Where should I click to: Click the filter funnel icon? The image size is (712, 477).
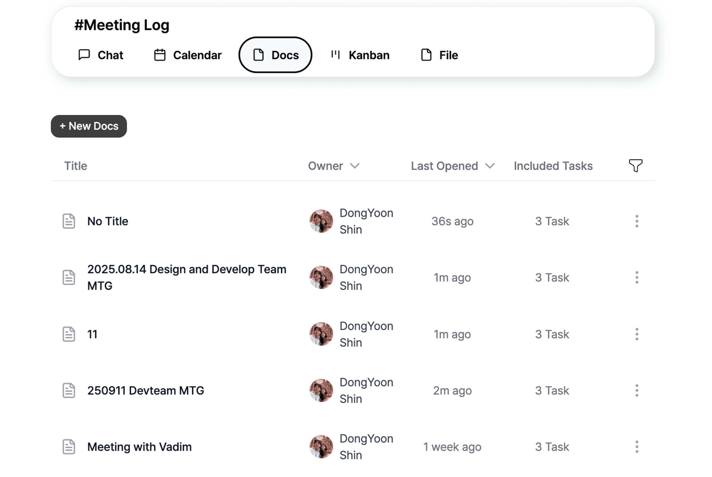(x=635, y=166)
